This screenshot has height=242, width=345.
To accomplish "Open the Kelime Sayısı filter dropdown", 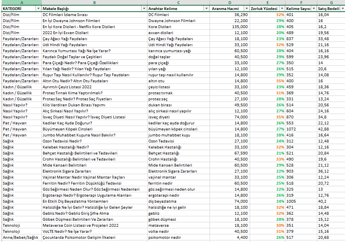I will point(314,8).
